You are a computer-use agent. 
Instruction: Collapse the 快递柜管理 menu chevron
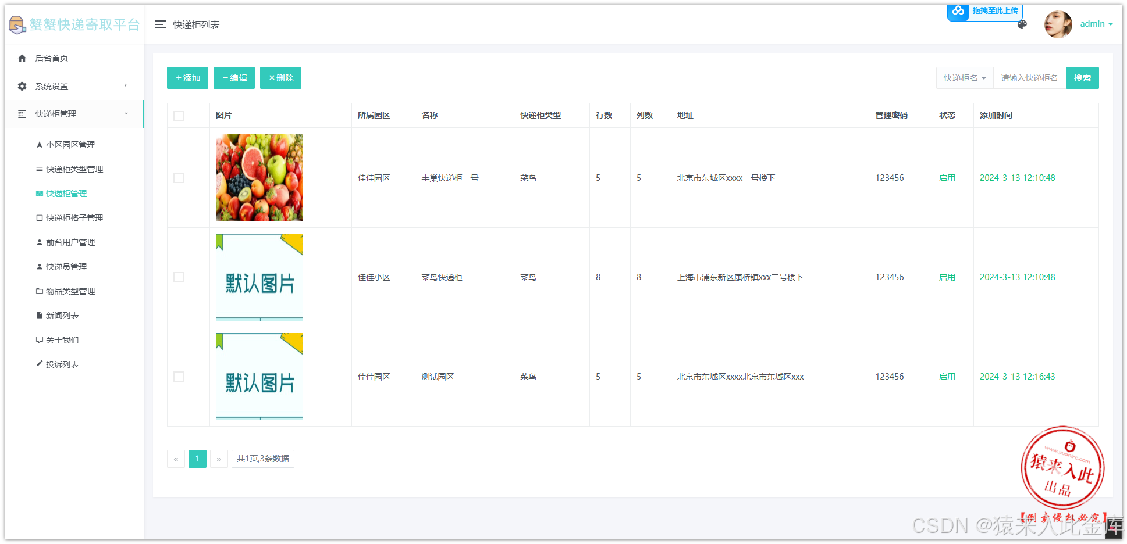126,113
